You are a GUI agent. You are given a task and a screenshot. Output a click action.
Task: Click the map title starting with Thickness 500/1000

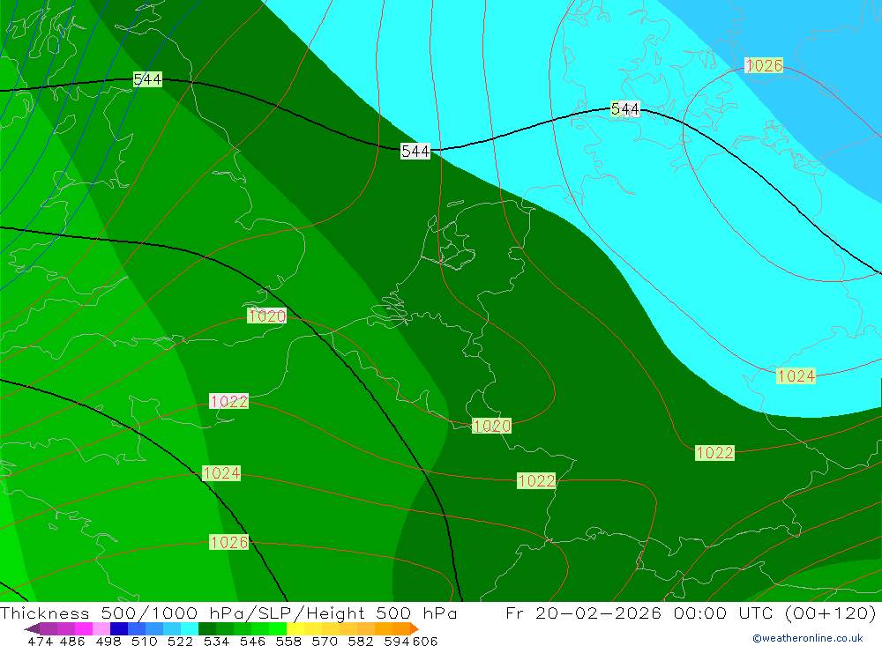coord(228,613)
